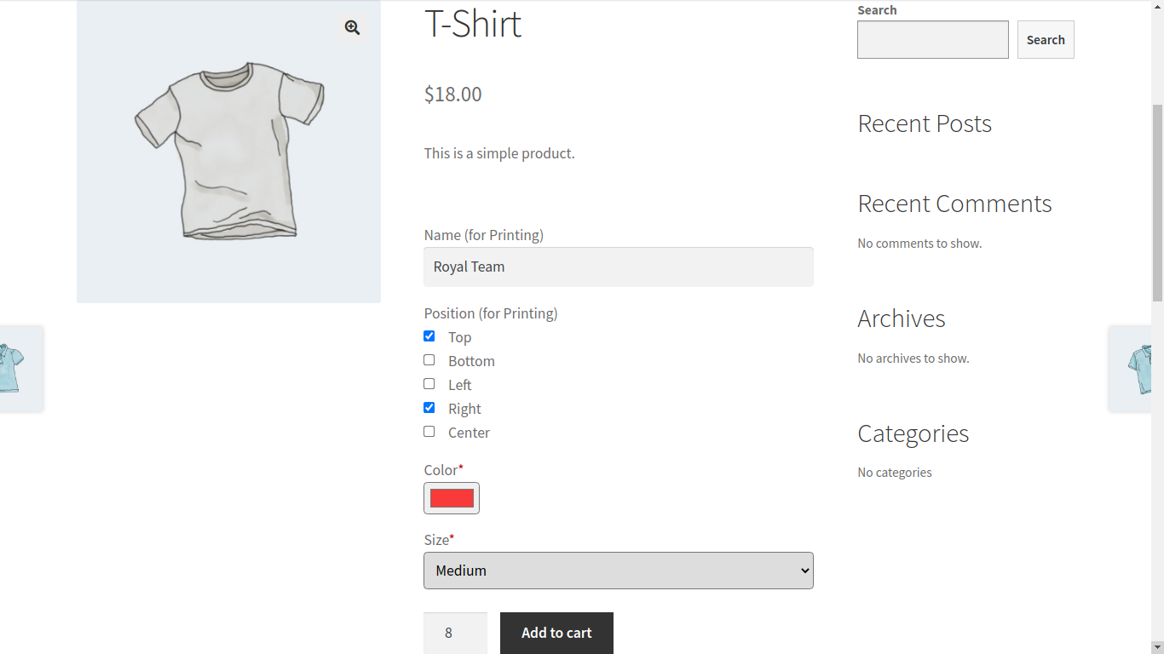Click the Center checkbox label text
Image resolution: width=1164 pixels, height=654 pixels.
click(469, 433)
